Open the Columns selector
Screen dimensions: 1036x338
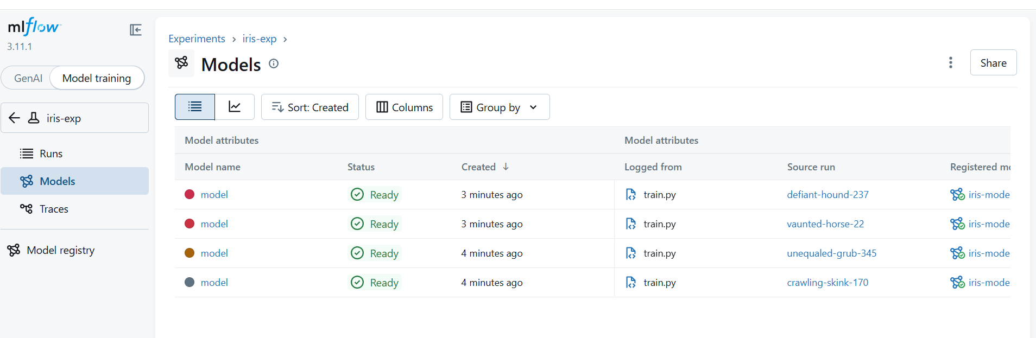[405, 107]
